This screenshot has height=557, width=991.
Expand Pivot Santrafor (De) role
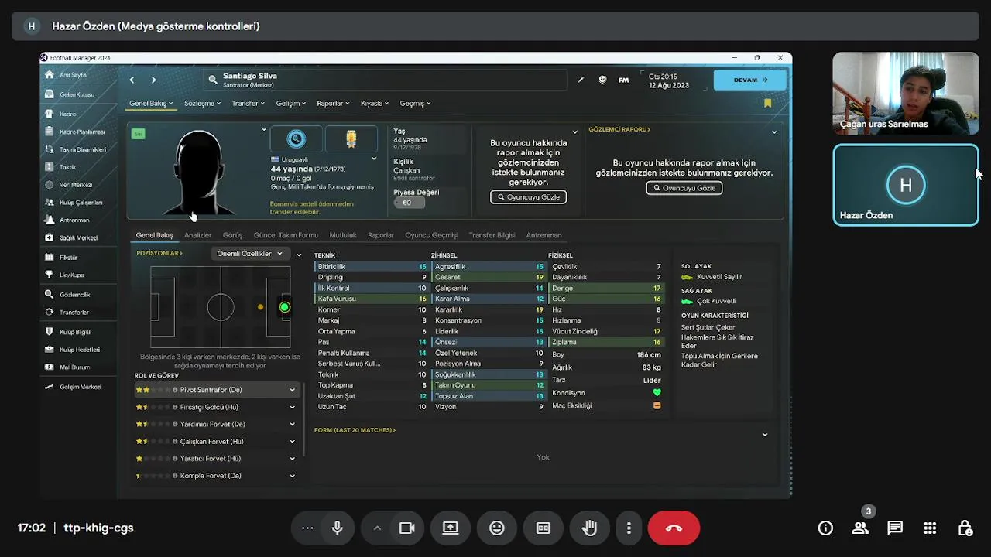coord(293,390)
